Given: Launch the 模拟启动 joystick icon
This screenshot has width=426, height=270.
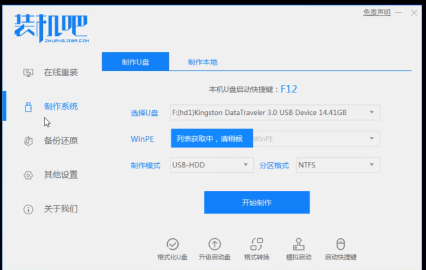Looking at the screenshot, I should [x=299, y=244].
